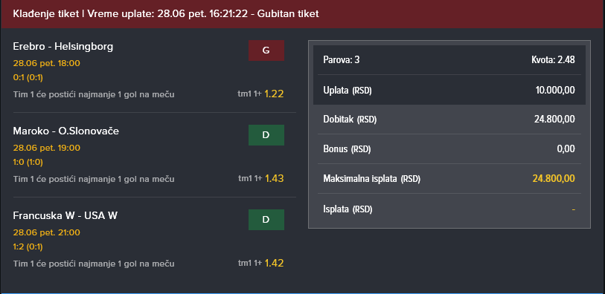Click the green D badge for Francuska W - USA W
Screen dimensions: 605x294
click(266, 220)
